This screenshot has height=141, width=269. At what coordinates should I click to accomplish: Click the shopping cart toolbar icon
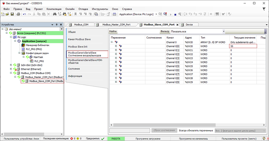223,14
